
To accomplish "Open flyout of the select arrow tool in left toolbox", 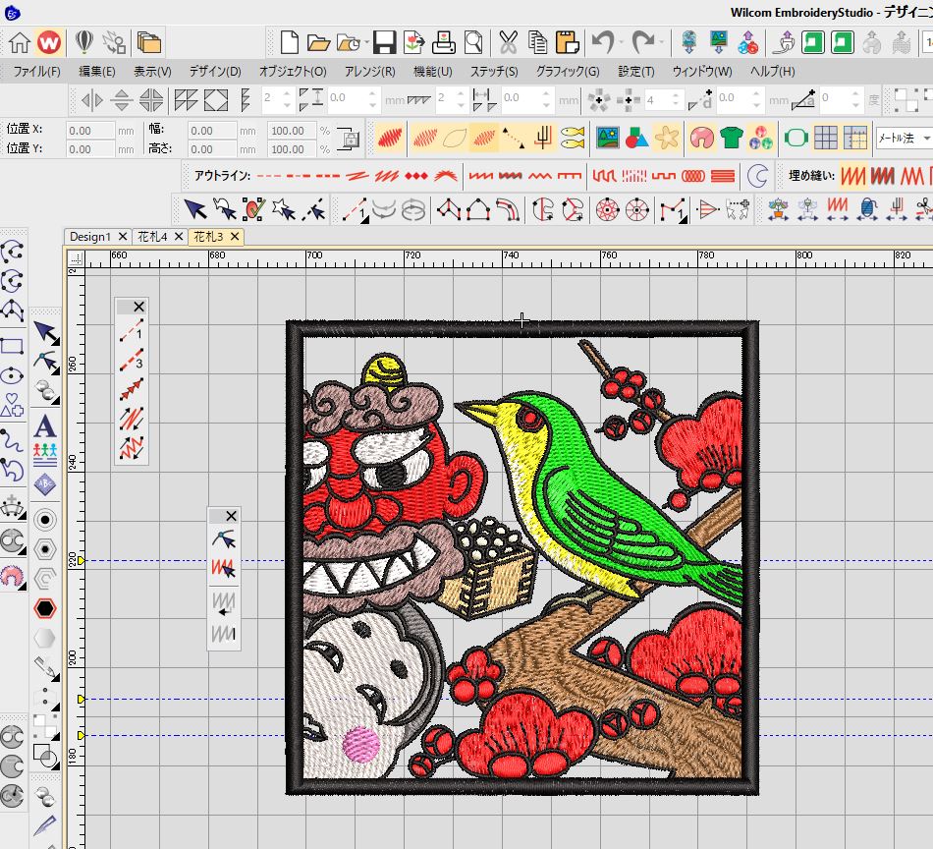I will click(55, 341).
